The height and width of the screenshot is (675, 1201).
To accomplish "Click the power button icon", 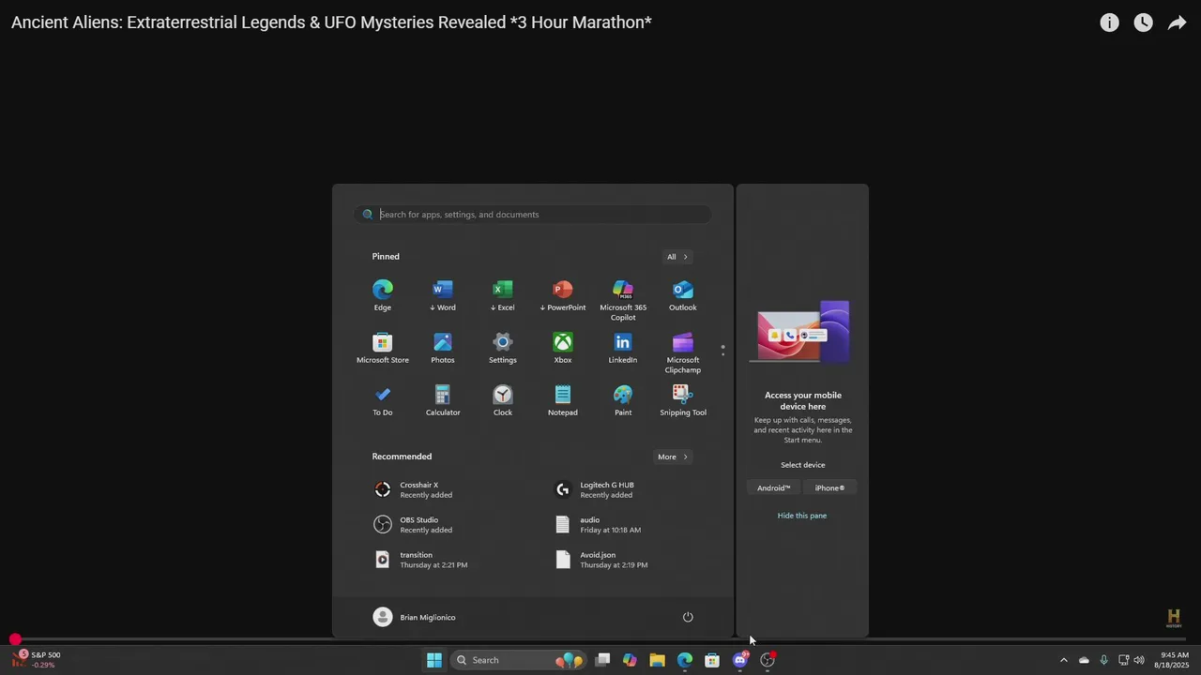I will pos(688,617).
